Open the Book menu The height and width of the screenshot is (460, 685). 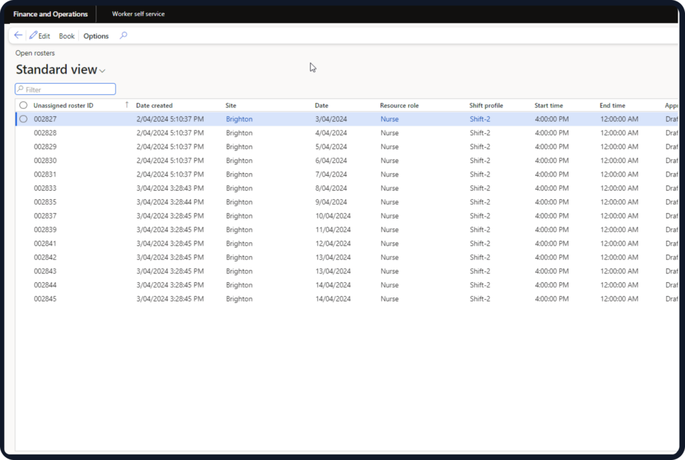(66, 36)
